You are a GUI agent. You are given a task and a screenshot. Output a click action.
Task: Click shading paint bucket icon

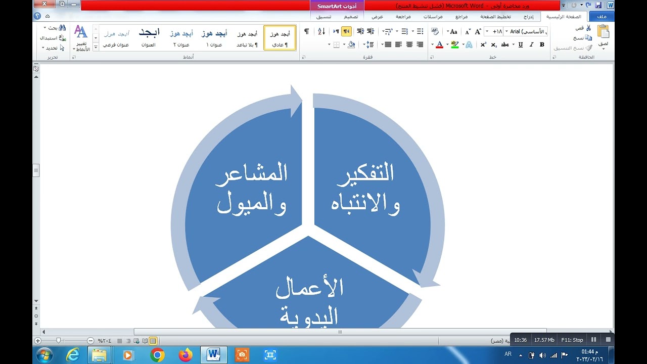point(351,44)
